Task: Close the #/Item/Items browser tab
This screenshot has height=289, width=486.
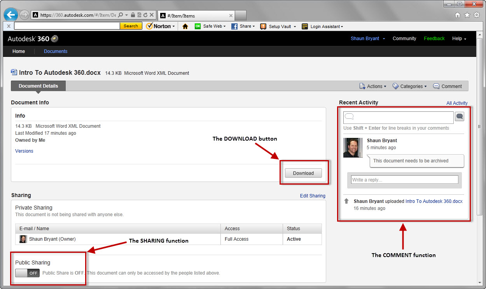Action: pos(231,16)
